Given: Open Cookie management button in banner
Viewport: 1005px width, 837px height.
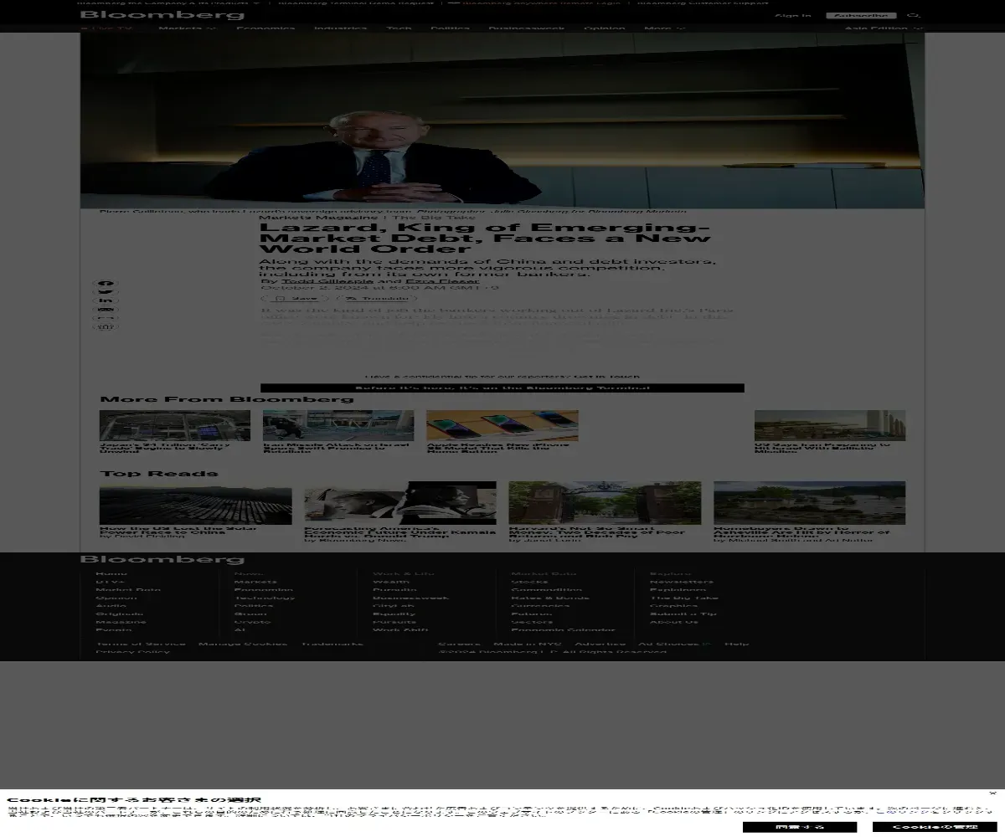Looking at the screenshot, I should click(935, 827).
